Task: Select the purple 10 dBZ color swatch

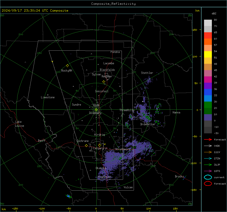Action: click(x=208, y=117)
